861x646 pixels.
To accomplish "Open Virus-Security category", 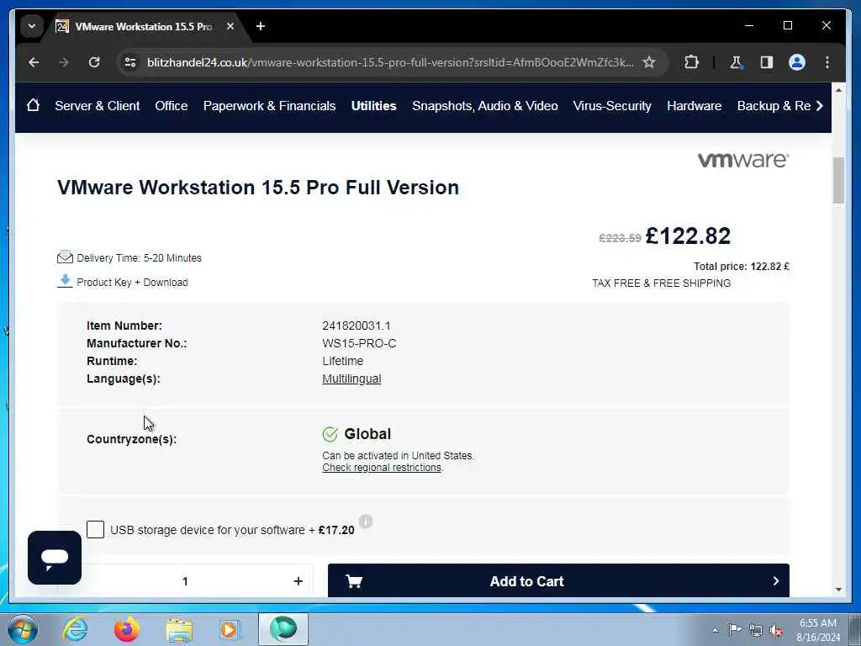I will [x=612, y=105].
